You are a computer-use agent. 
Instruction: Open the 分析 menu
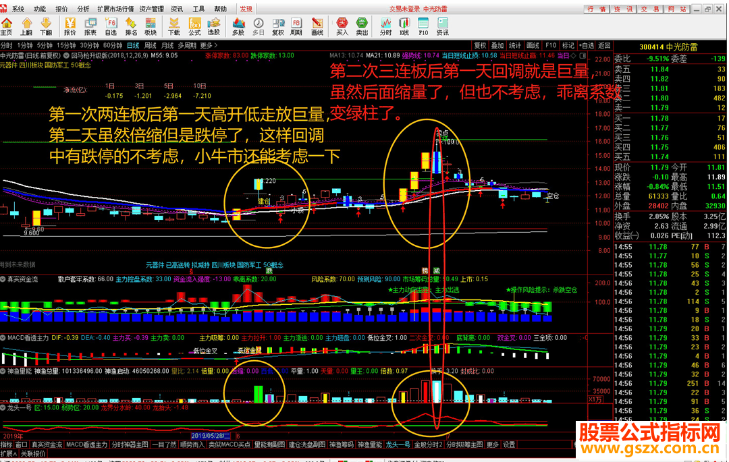[83, 9]
